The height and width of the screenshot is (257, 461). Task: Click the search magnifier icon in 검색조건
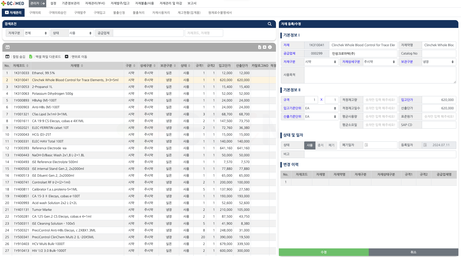point(269,24)
